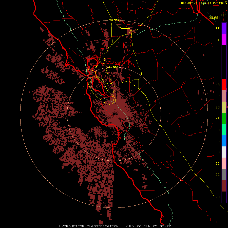Click the BI legend label
The height and width of the screenshot is (228, 228).
217,186
